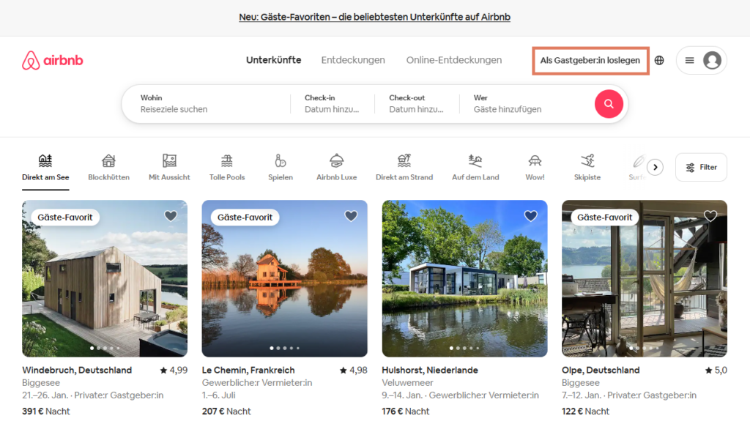Screen dimensions: 750x424
Task: Click the 5,0 star rating
Action: coord(716,370)
